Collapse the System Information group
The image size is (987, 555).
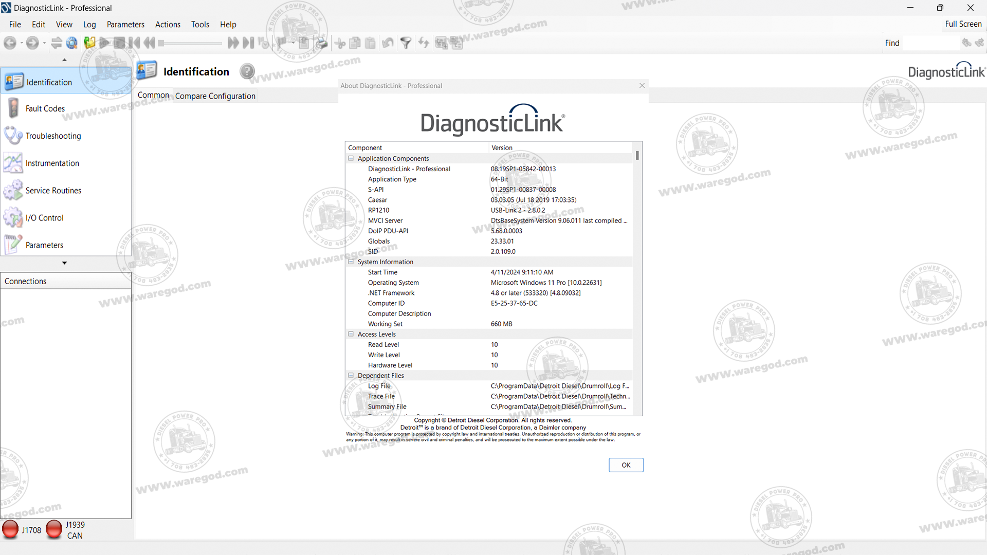click(351, 262)
